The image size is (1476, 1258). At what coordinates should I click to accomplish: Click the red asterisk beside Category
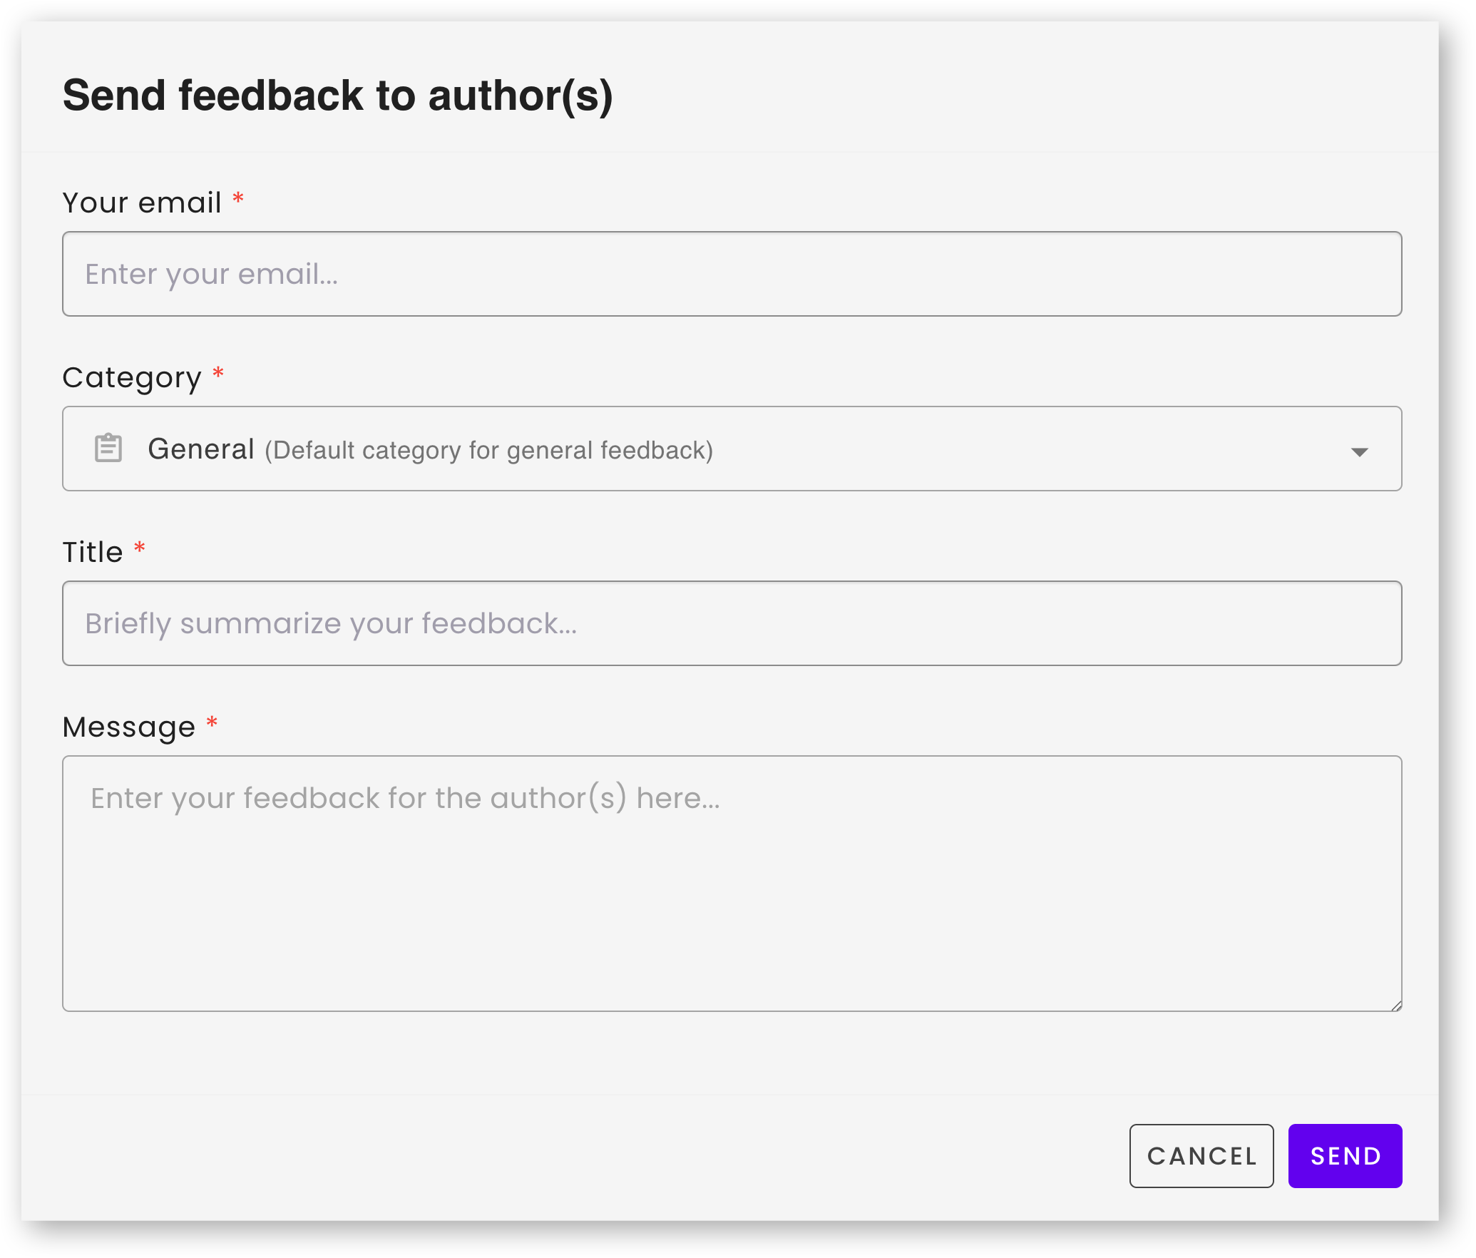pyautogui.click(x=218, y=374)
